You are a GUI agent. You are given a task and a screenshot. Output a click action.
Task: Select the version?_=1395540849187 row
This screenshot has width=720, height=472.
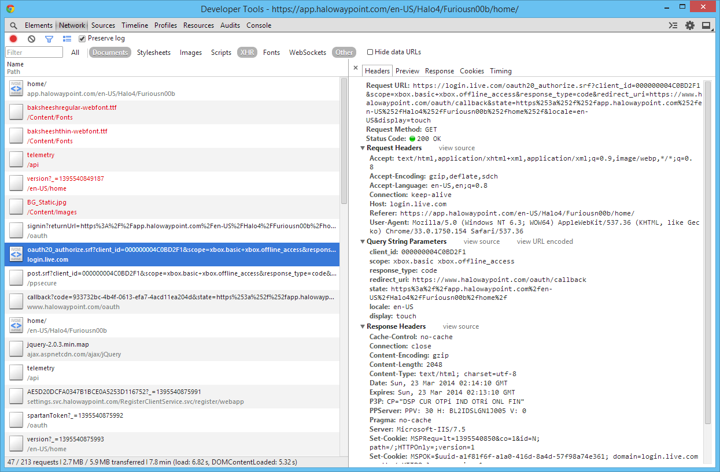pos(172,183)
